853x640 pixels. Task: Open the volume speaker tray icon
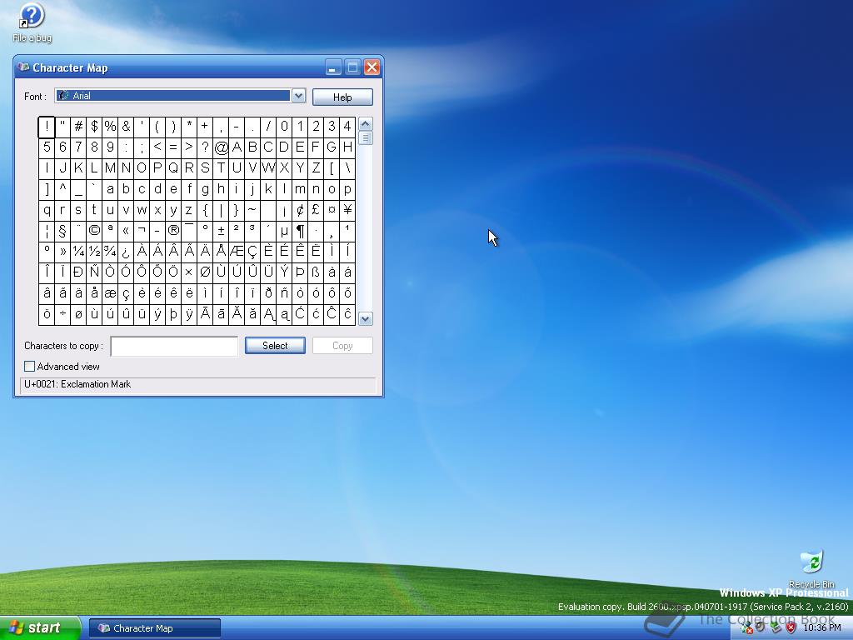pos(761,627)
